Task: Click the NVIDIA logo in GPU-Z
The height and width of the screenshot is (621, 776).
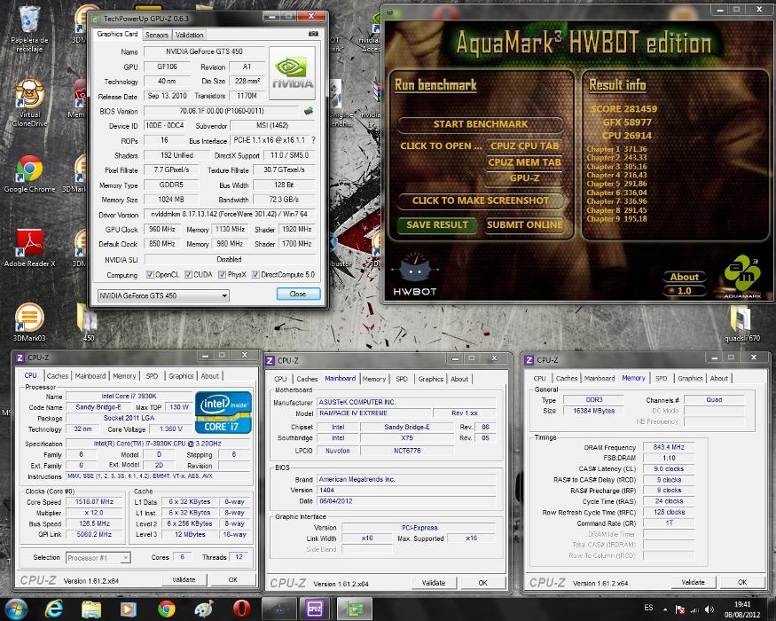Action: pos(292,72)
